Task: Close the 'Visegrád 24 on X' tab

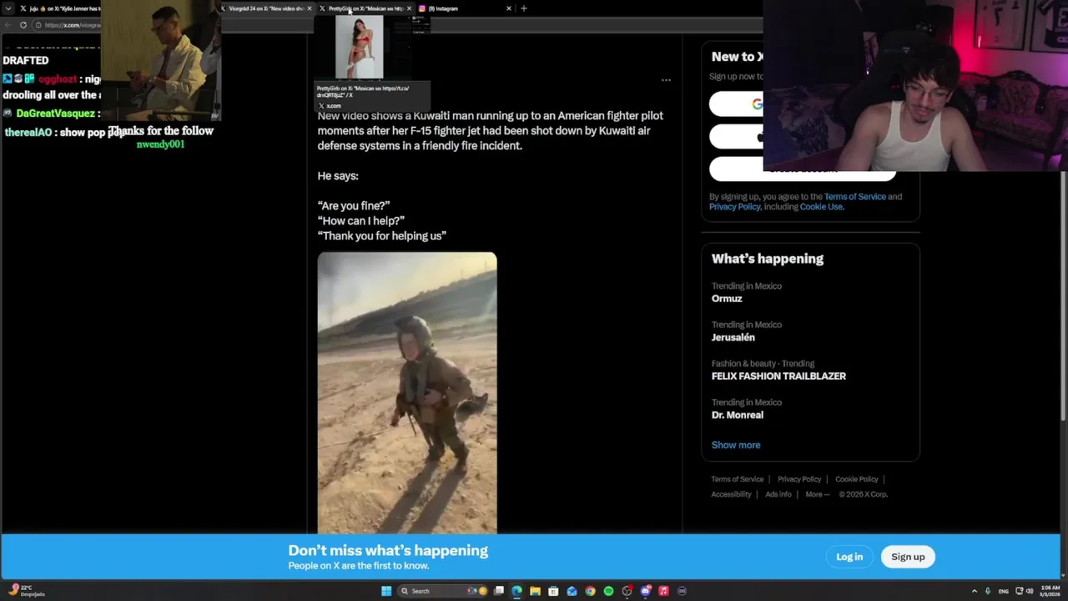Action: 309,8
